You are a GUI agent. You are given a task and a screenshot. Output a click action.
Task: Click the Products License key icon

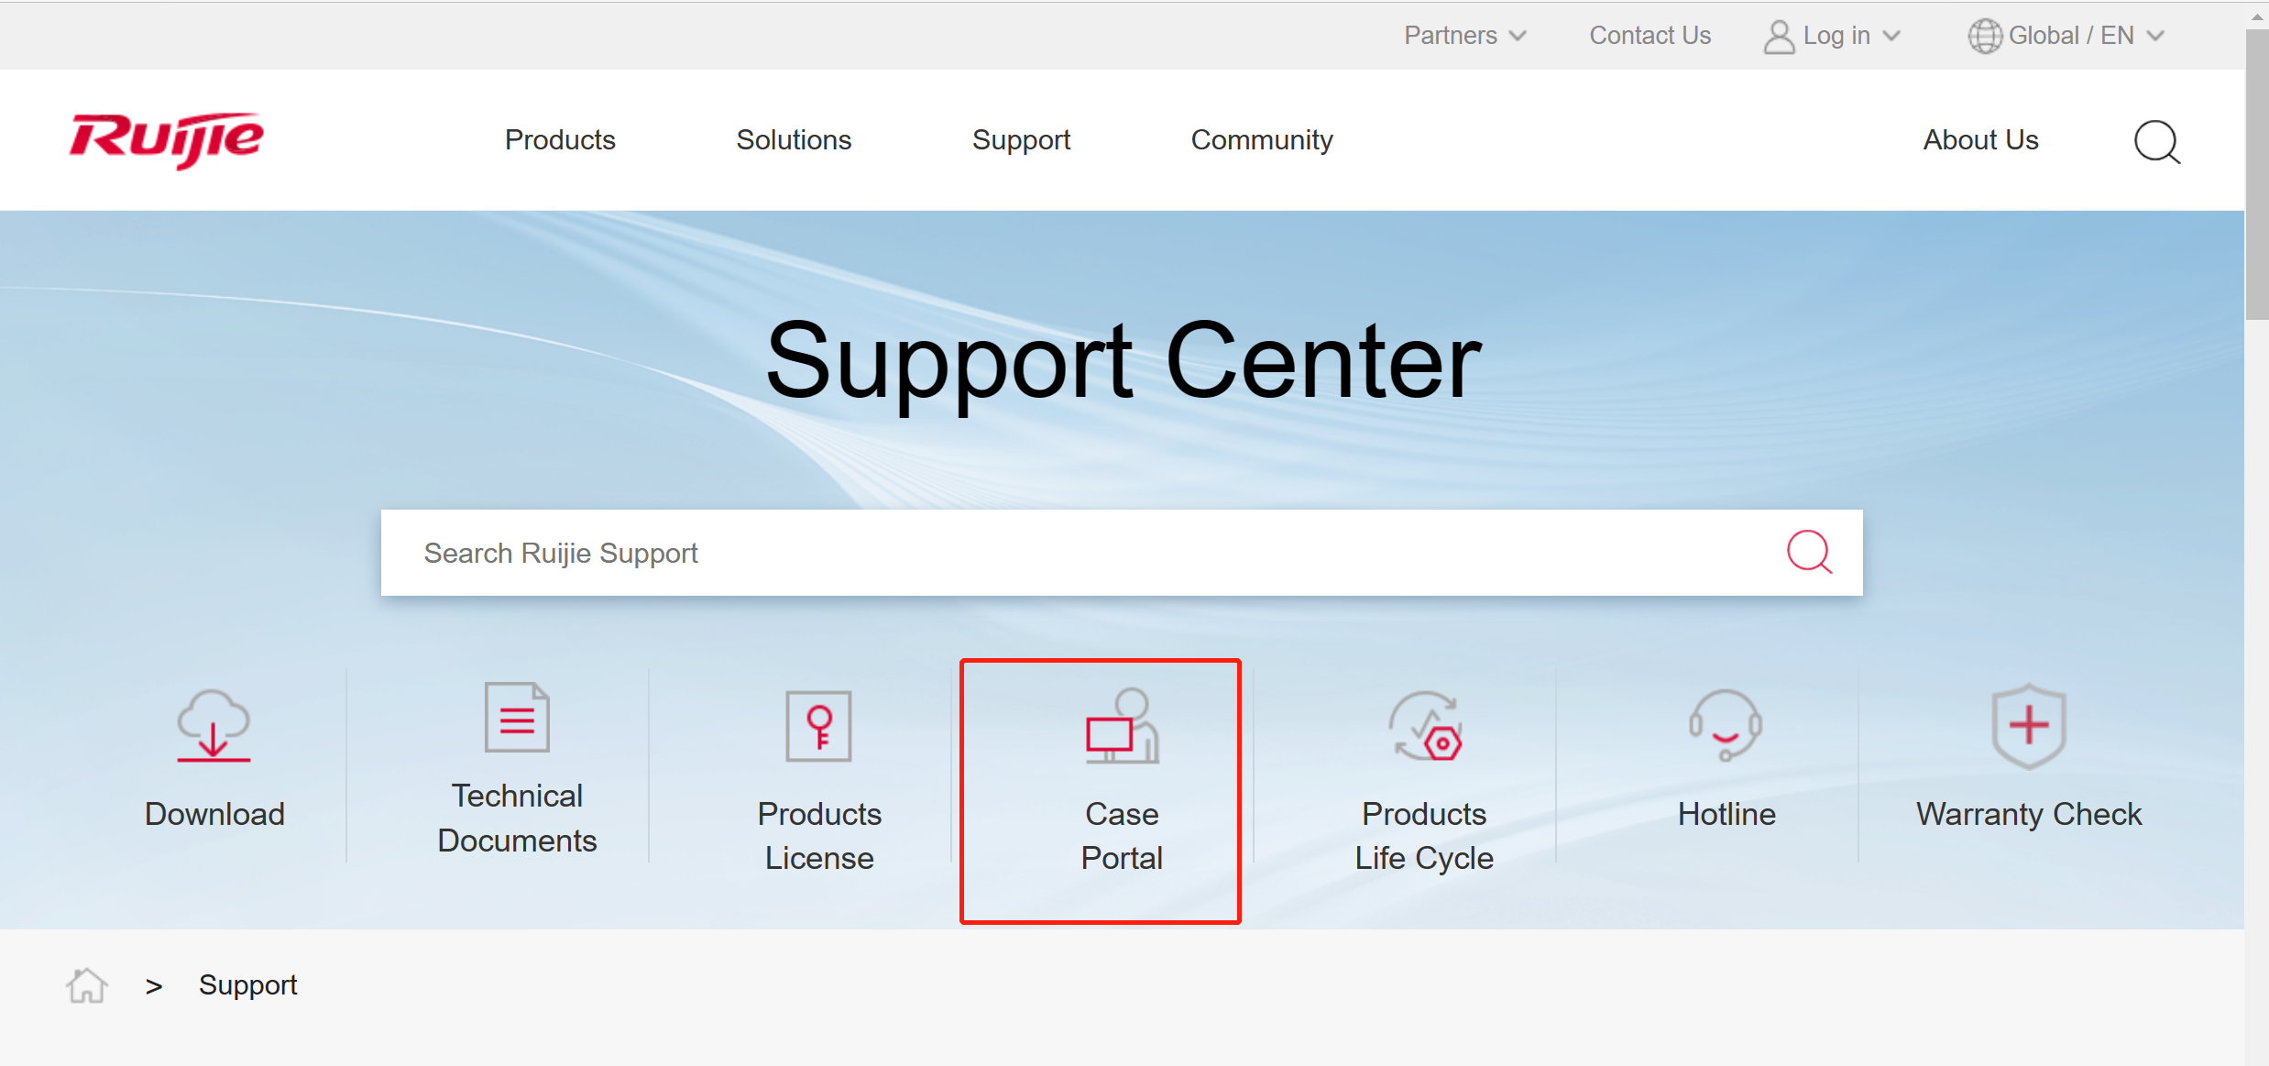click(818, 726)
